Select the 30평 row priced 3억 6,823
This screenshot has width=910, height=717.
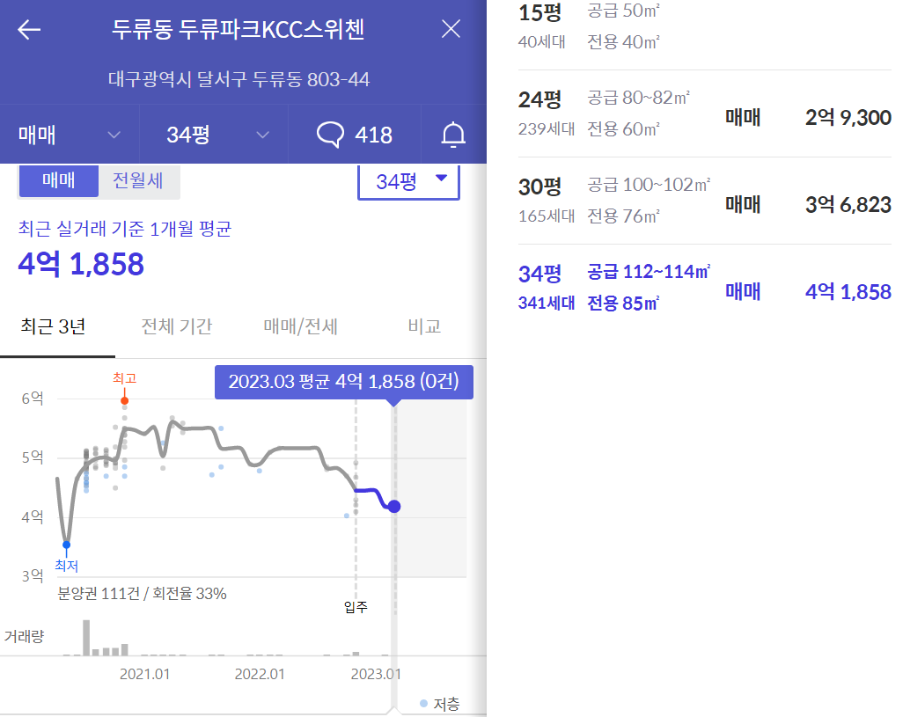[705, 201]
